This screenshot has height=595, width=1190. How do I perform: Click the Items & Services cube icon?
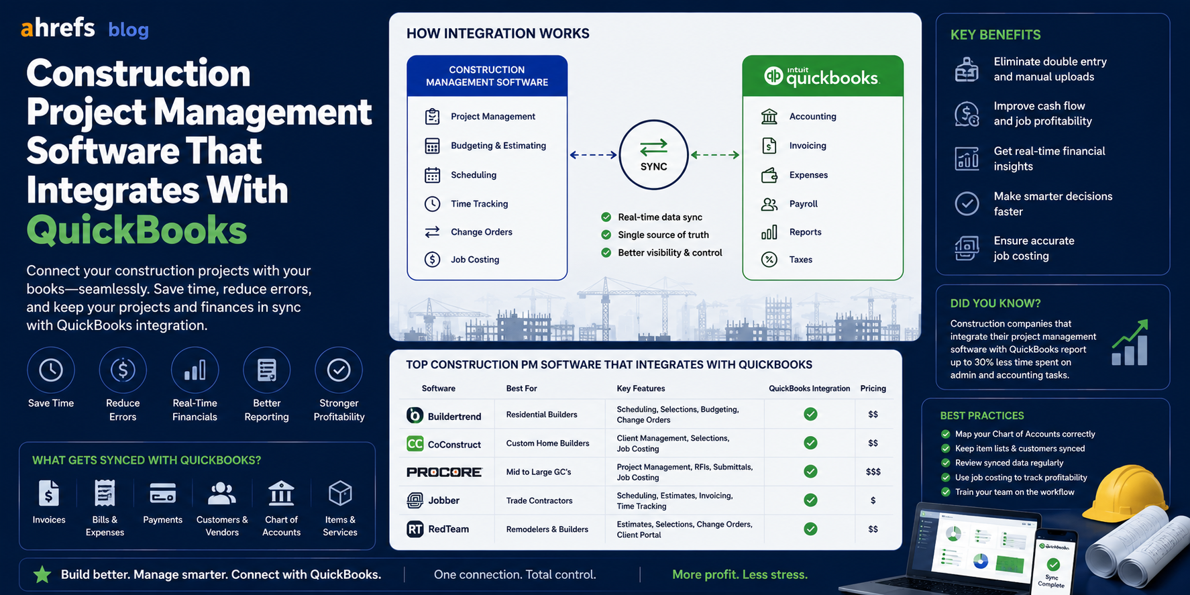pyautogui.click(x=340, y=494)
